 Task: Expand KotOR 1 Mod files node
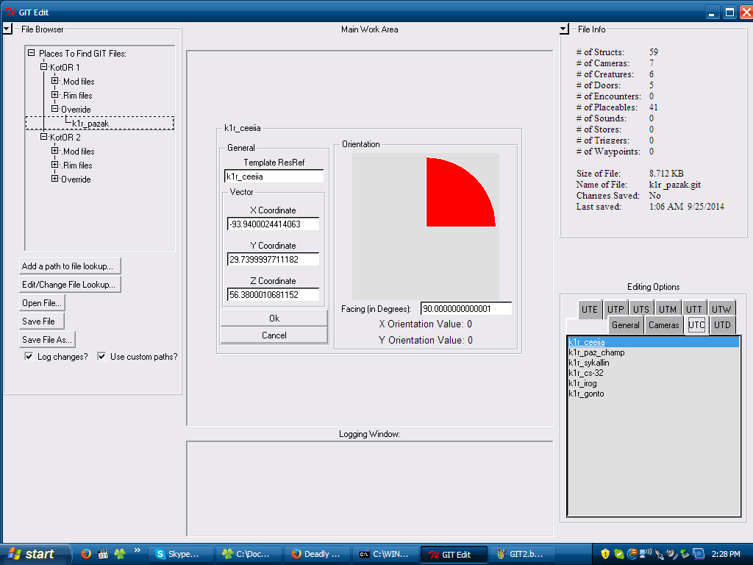tap(54, 81)
